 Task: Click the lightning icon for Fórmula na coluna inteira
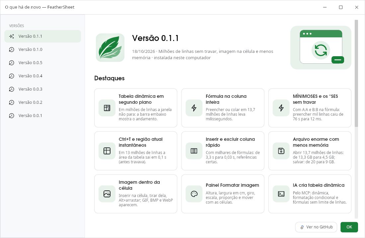pyautogui.click(x=194, y=108)
